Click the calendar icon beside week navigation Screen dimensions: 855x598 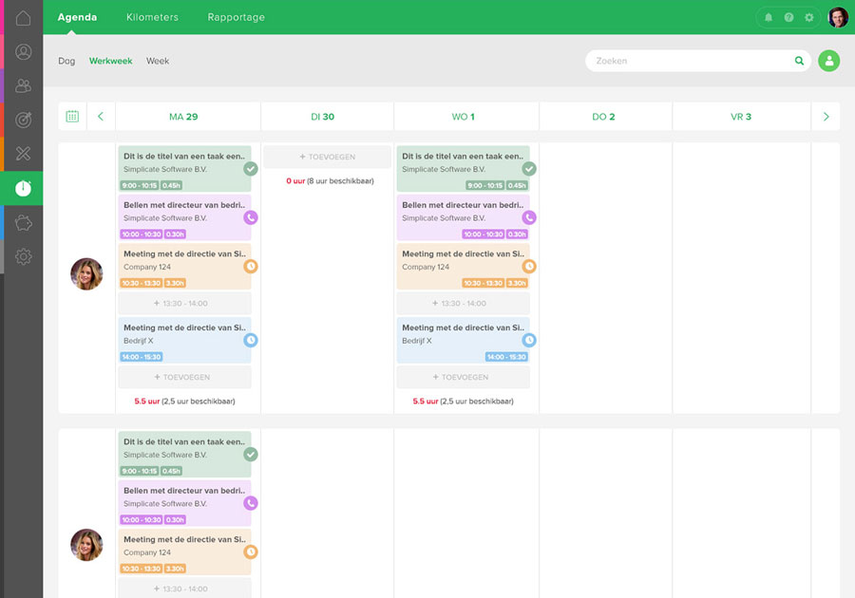(71, 115)
